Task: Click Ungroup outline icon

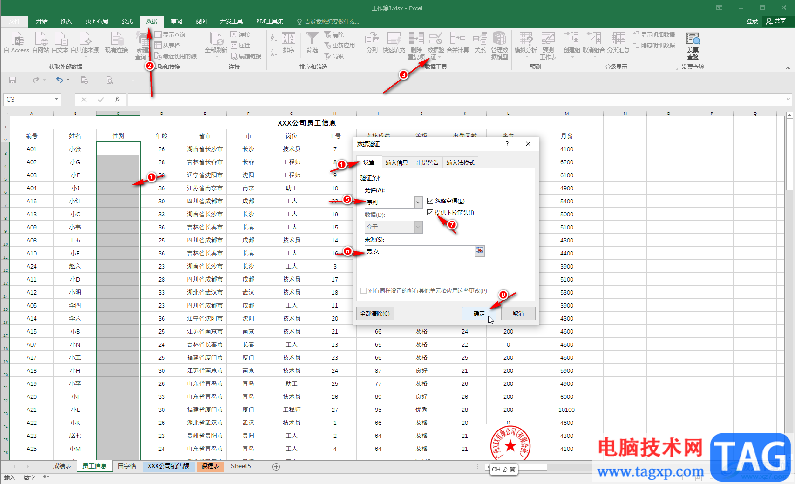Action: point(594,39)
